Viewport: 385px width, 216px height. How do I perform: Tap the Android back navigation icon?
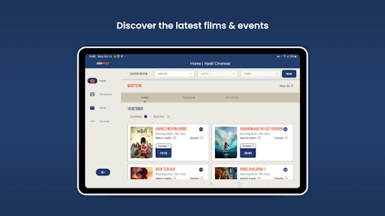pyautogui.click(x=267, y=184)
